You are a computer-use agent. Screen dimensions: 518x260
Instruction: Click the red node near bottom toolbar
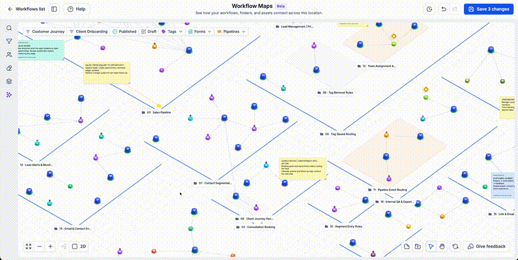(x=153, y=251)
